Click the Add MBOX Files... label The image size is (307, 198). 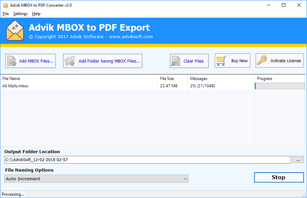(x=36, y=61)
